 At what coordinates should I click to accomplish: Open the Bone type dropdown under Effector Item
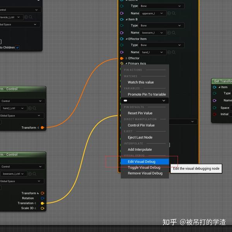[x=161, y=45]
